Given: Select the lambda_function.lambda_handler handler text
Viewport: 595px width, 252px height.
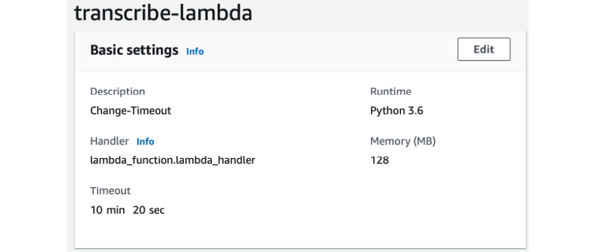Looking at the screenshot, I should [173, 161].
